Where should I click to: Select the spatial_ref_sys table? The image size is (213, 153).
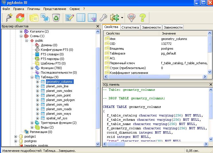point(57,118)
